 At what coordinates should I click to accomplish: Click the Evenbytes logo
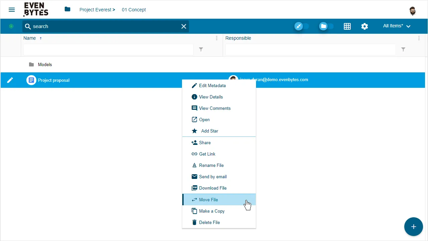point(36,9)
